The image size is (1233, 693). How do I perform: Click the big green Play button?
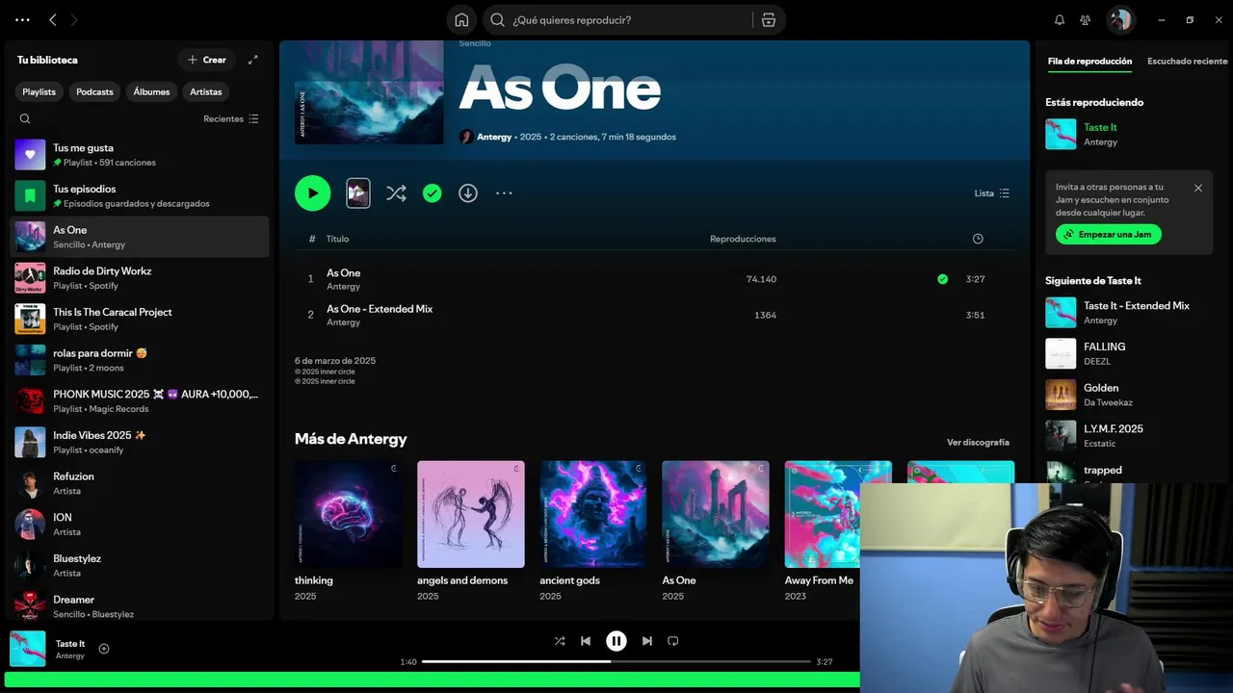tap(312, 192)
